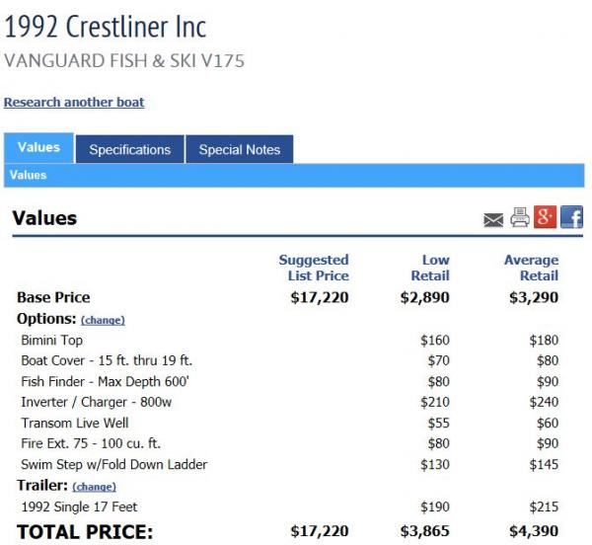This screenshot has width=592, height=545.
Task: Share via the Facebook icon
Action: (571, 217)
